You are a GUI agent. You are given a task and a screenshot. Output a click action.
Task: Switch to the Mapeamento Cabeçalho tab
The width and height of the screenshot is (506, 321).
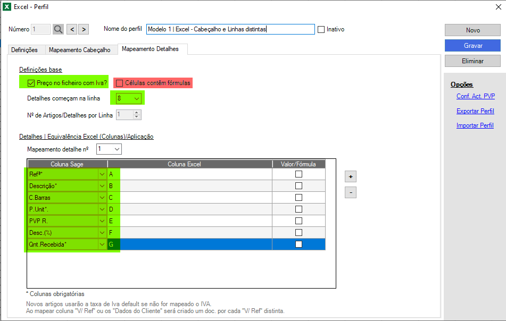coord(80,50)
